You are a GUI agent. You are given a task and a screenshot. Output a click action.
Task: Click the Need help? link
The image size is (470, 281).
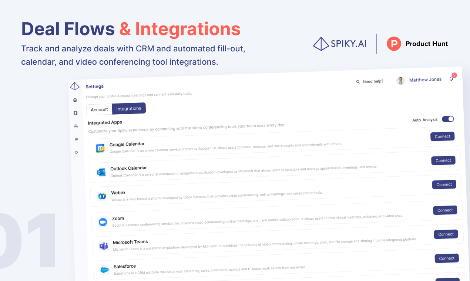373,81
